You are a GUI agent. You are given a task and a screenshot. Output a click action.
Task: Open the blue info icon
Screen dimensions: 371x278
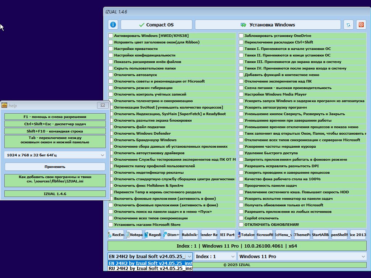[113, 25]
